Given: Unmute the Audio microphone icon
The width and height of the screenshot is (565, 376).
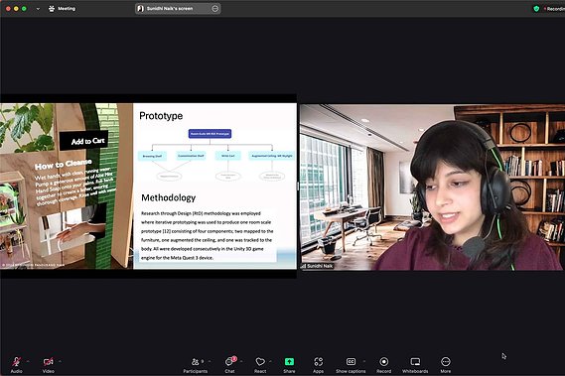Looking at the screenshot, I should (16, 361).
